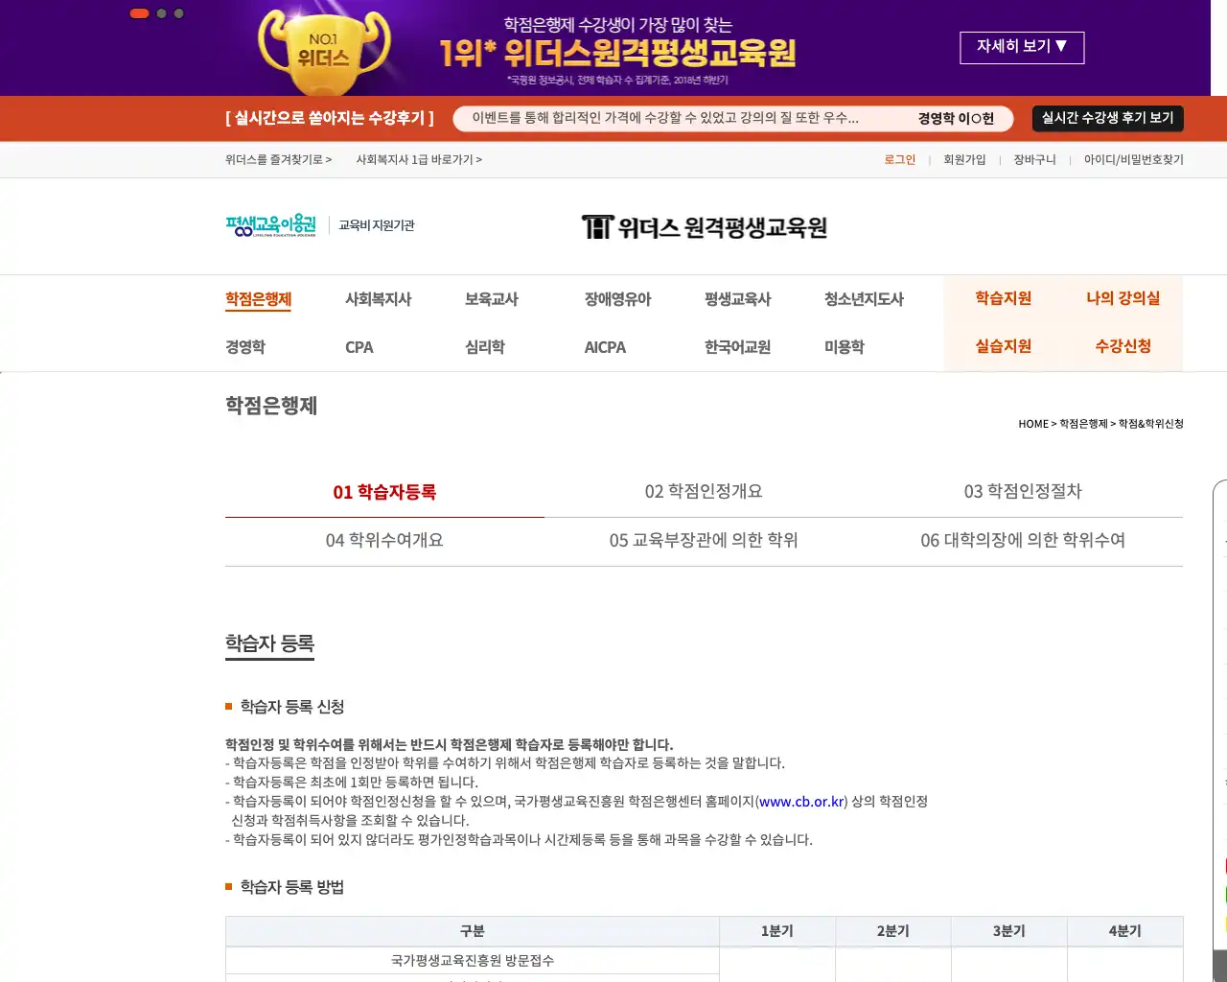Open the 사회복지사 menu

379,298
